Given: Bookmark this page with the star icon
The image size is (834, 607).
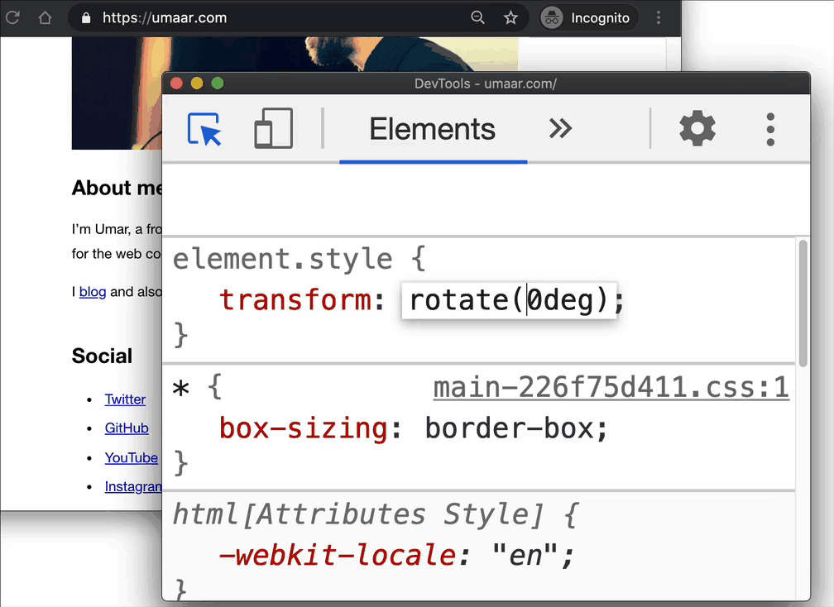Looking at the screenshot, I should (x=510, y=18).
